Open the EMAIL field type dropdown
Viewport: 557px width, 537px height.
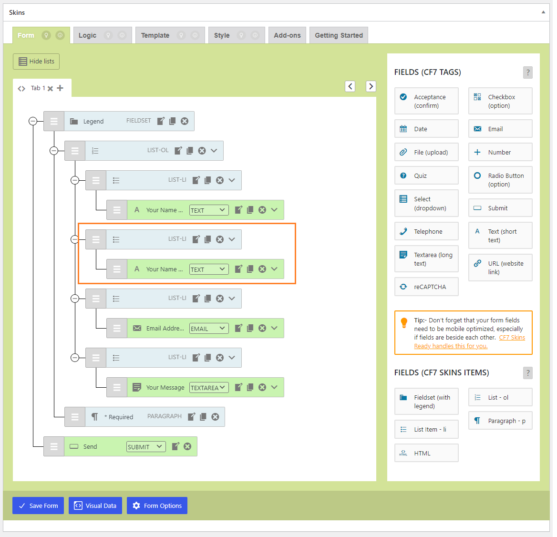[x=208, y=328]
